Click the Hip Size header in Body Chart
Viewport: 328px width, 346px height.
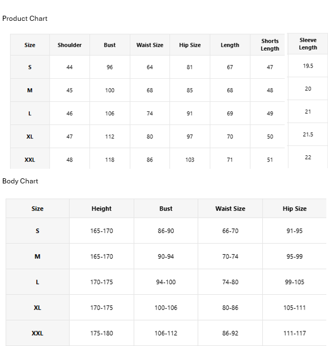tap(294, 209)
